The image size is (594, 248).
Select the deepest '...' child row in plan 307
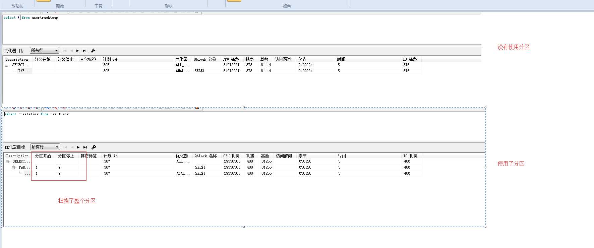tap(27, 174)
